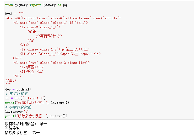The height and width of the screenshot is (136, 194).
Task: Click the closing </div> tag
Action: pyautogui.click(x=10, y=80)
